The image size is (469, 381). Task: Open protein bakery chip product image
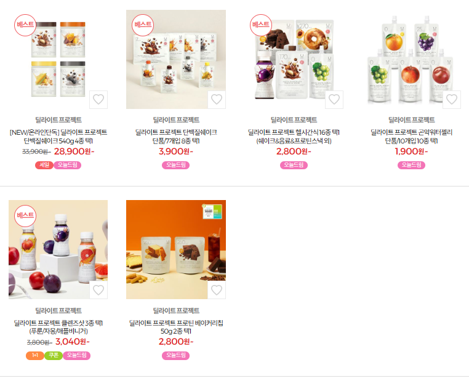(176, 249)
